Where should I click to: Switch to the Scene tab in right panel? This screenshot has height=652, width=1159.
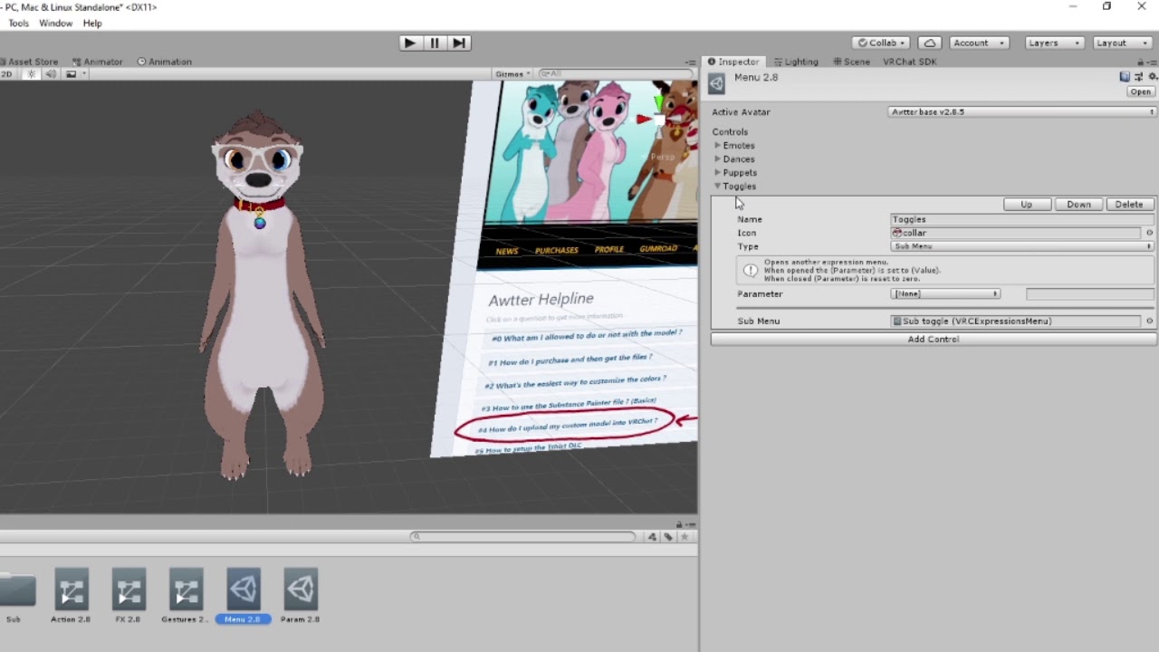pyautogui.click(x=850, y=62)
